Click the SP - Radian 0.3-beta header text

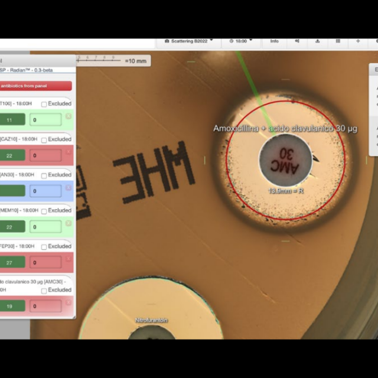click(26, 70)
